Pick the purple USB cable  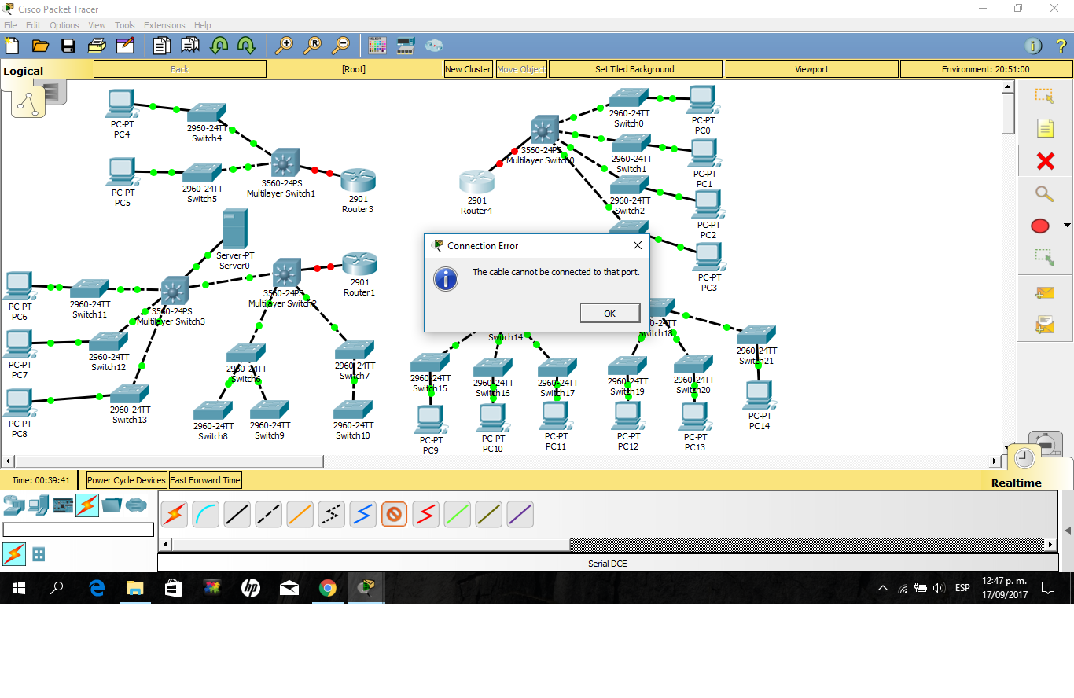520,515
